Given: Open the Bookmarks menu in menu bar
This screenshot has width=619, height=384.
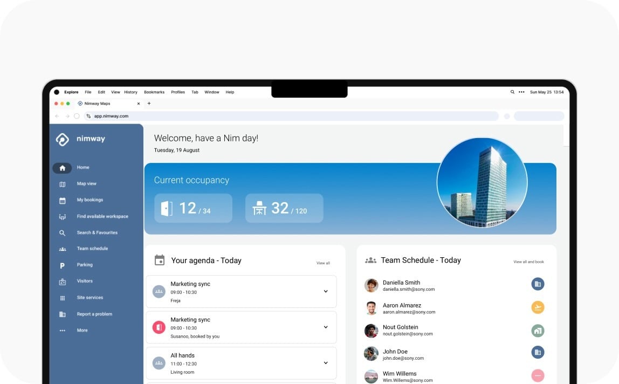Looking at the screenshot, I should 154,92.
